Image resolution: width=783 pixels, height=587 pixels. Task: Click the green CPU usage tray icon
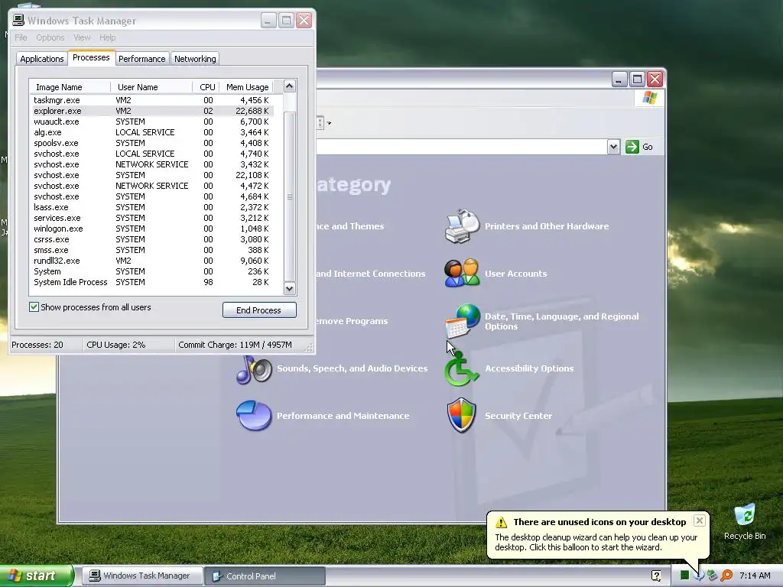tap(684, 575)
